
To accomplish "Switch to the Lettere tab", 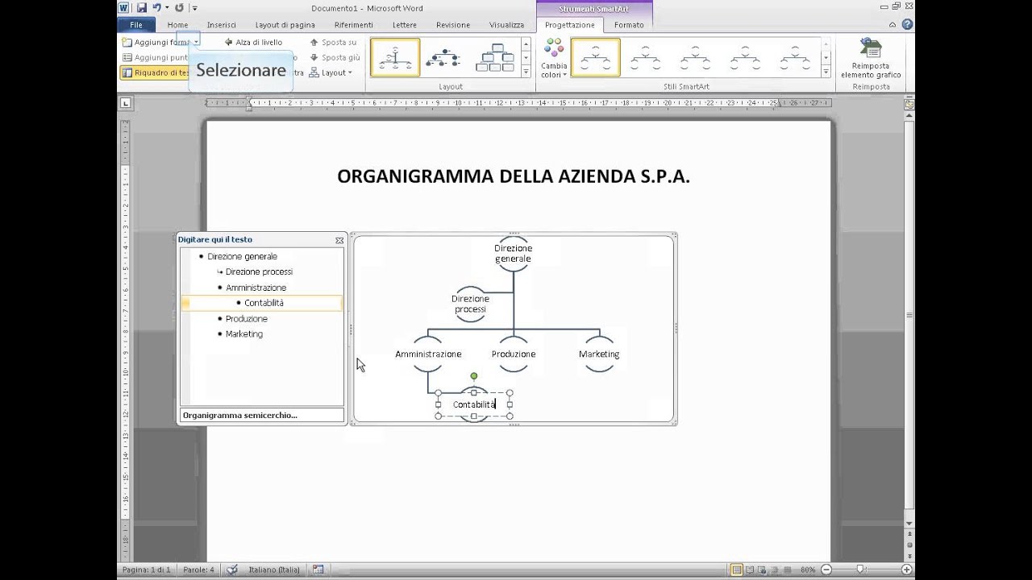I will point(405,25).
